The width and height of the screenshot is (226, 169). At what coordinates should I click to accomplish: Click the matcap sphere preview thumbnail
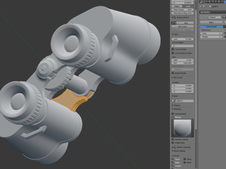pyautogui.click(x=182, y=128)
